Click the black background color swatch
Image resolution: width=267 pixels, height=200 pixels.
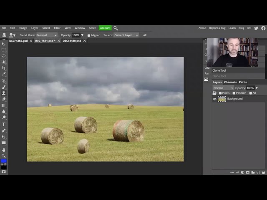pos(4,167)
